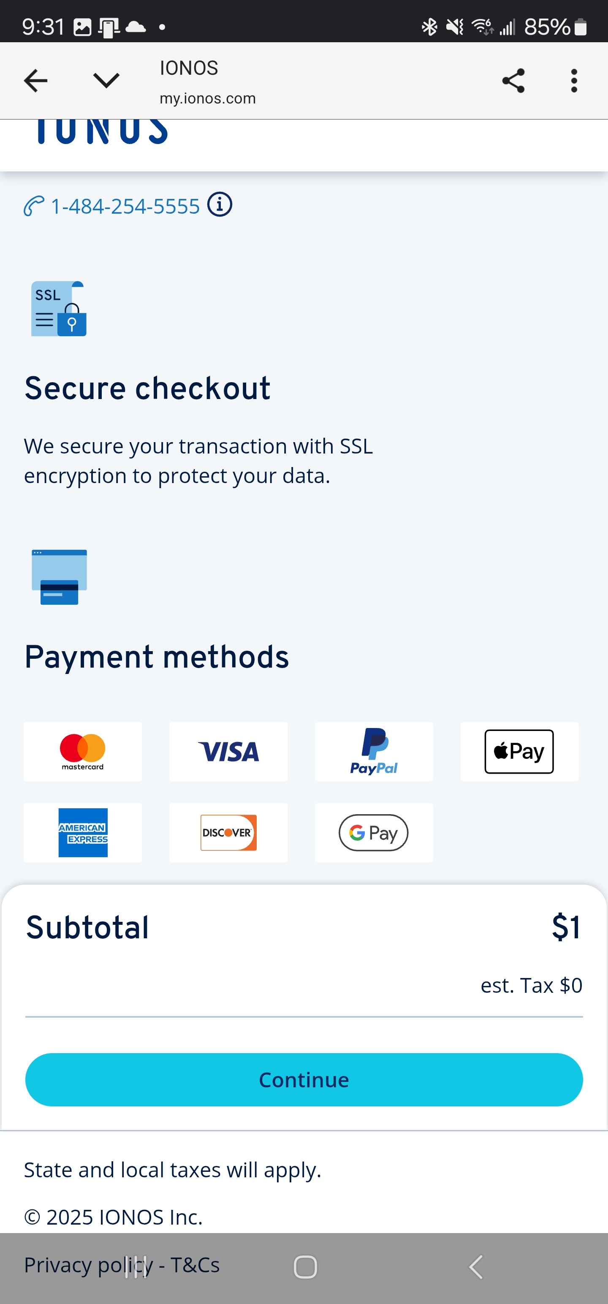Choose the Apple Pay logo

coord(519,752)
